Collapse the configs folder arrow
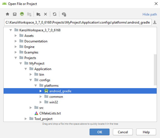The image size is (160, 138). coord(31,80)
